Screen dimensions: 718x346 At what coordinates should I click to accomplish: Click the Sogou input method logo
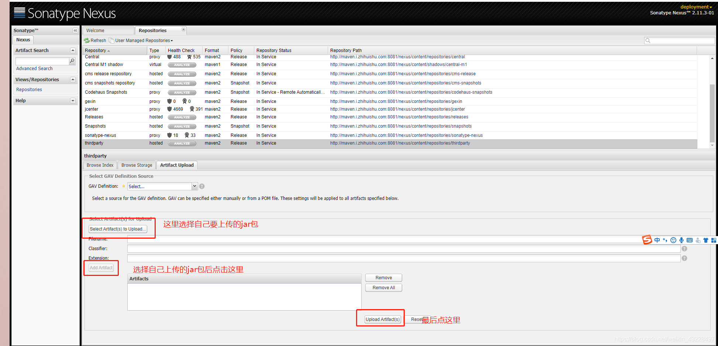pyautogui.click(x=647, y=240)
